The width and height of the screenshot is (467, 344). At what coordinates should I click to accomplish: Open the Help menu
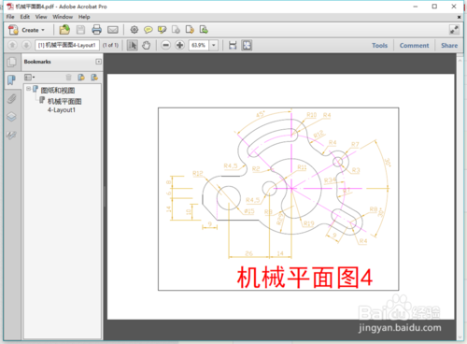click(84, 17)
